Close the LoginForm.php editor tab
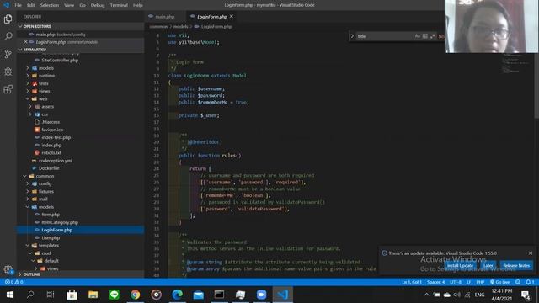 (x=232, y=17)
